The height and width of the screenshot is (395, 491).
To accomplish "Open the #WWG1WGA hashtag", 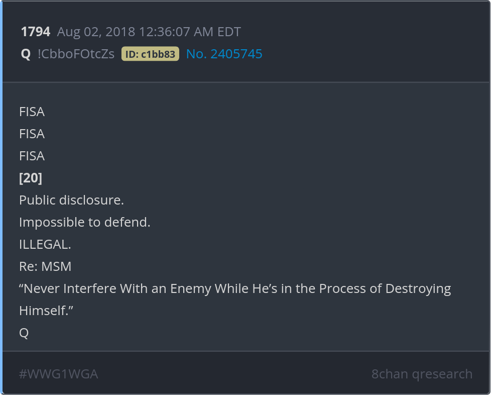I will [x=58, y=374].
